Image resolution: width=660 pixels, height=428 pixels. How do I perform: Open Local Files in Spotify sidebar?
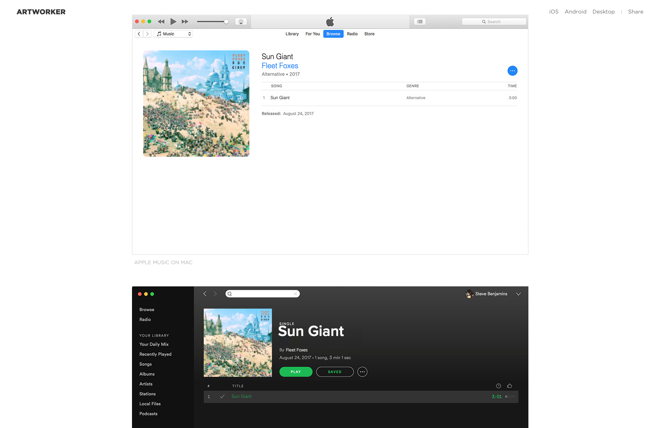(x=150, y=404)
